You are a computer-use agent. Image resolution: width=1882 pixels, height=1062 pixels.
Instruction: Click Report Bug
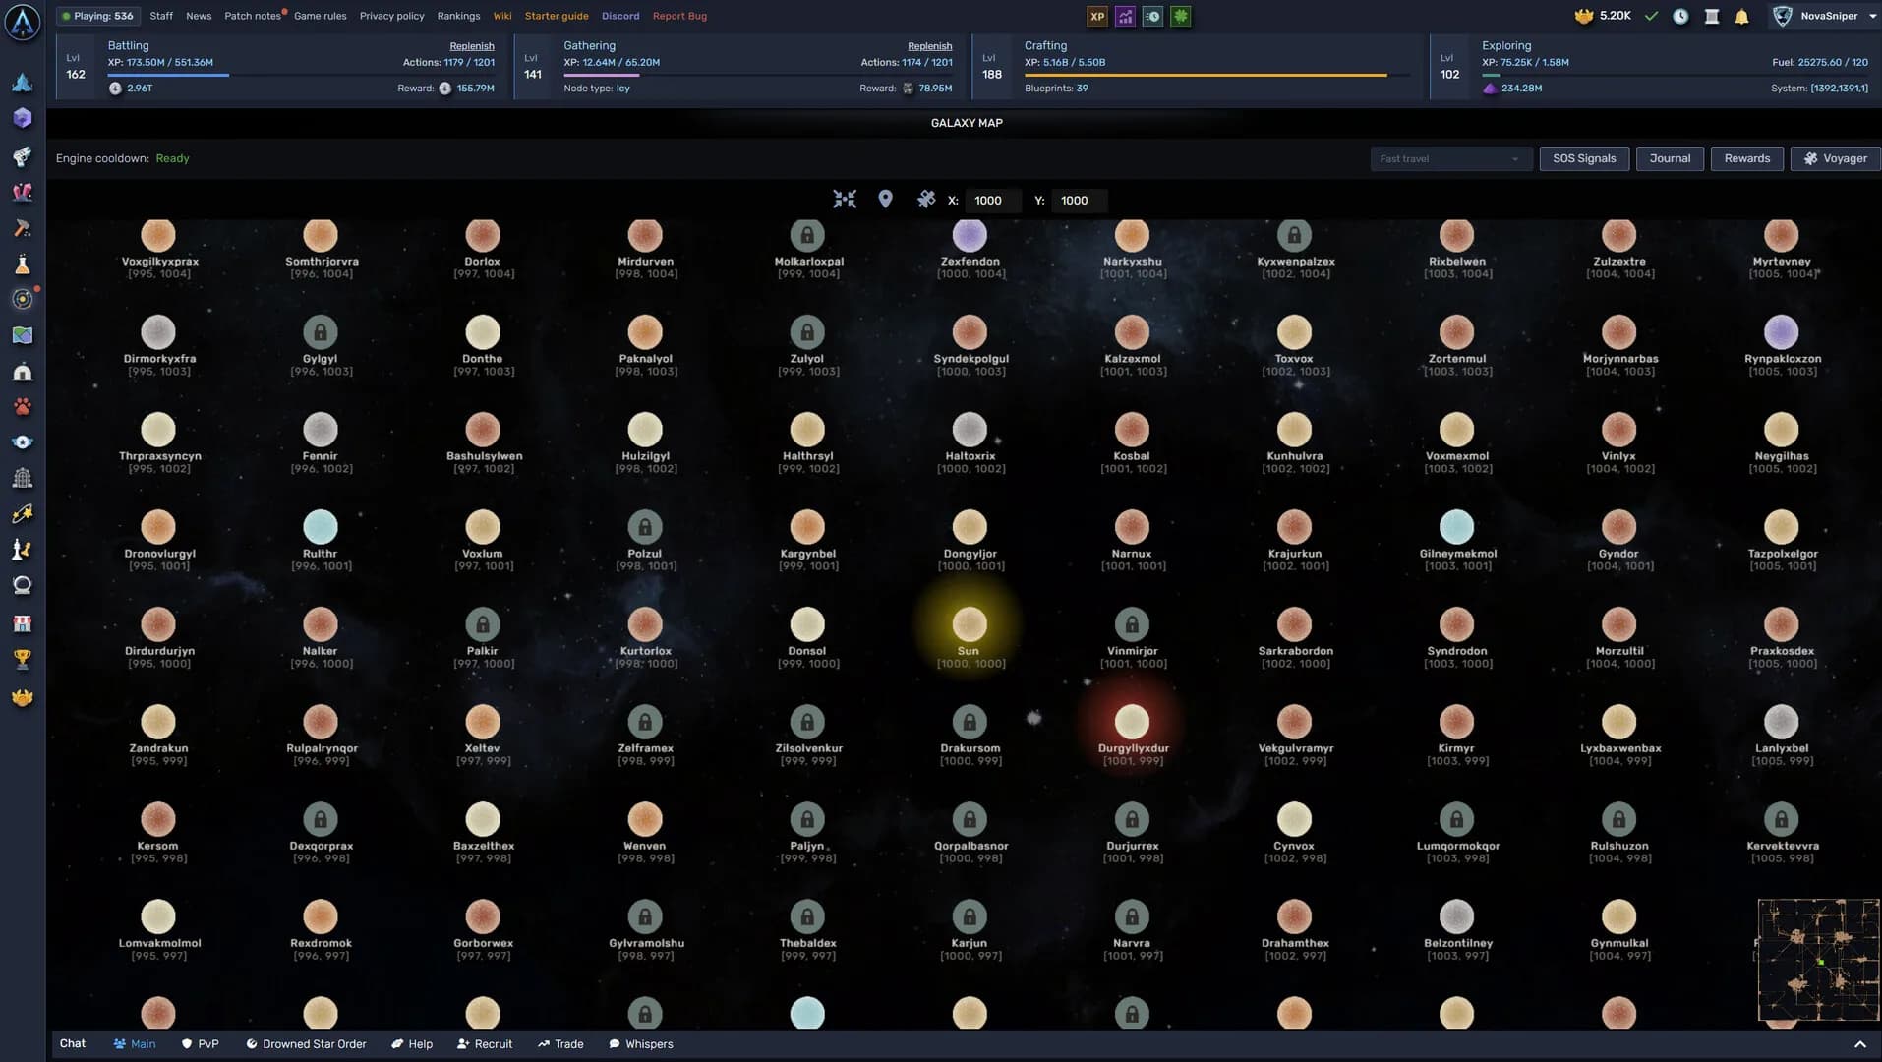pos(679,16)
